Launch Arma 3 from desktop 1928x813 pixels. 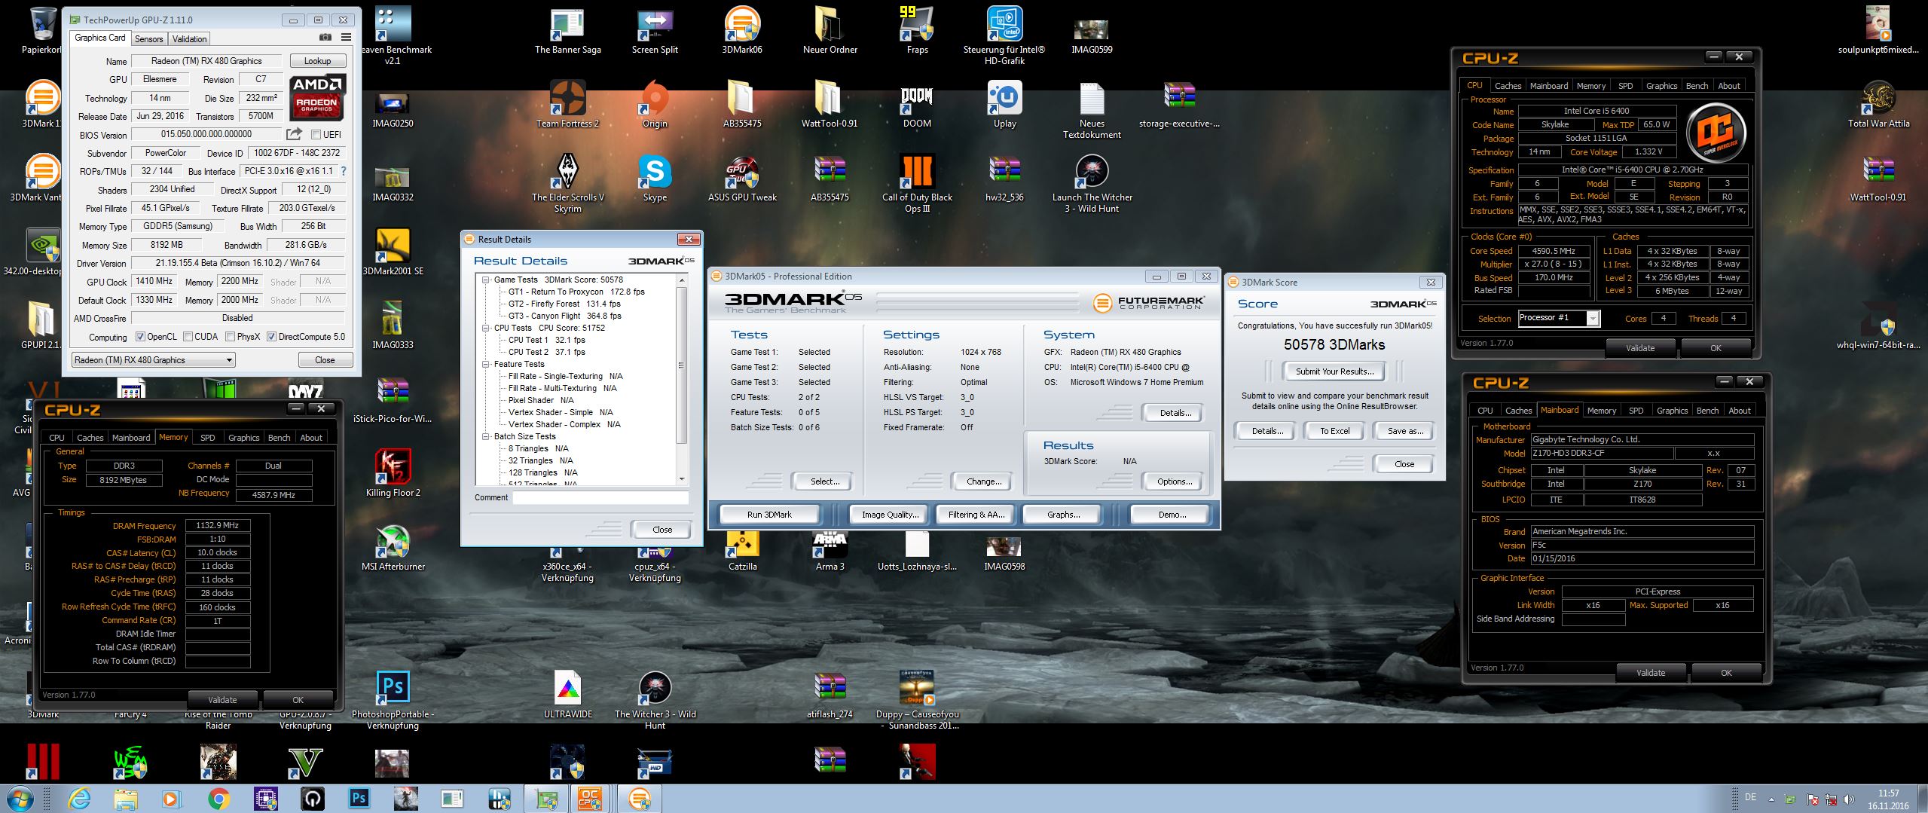pos(830,547)
